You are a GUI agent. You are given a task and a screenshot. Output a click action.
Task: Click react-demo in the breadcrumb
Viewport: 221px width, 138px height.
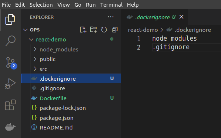click(143, 30)
